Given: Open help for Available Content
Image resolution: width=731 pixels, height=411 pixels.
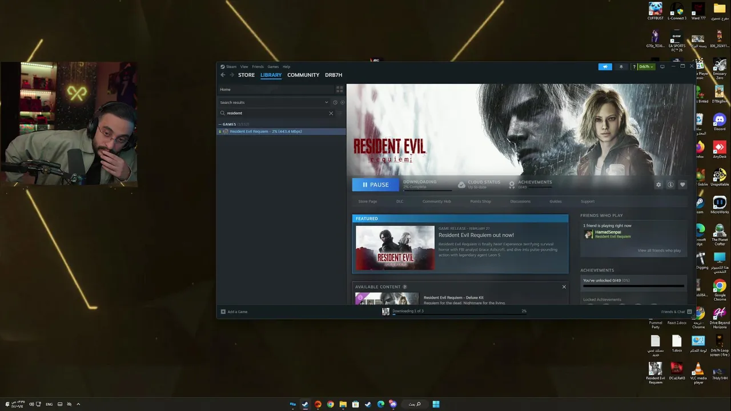Looking at the screenshot, I should (x=405, y=287).
